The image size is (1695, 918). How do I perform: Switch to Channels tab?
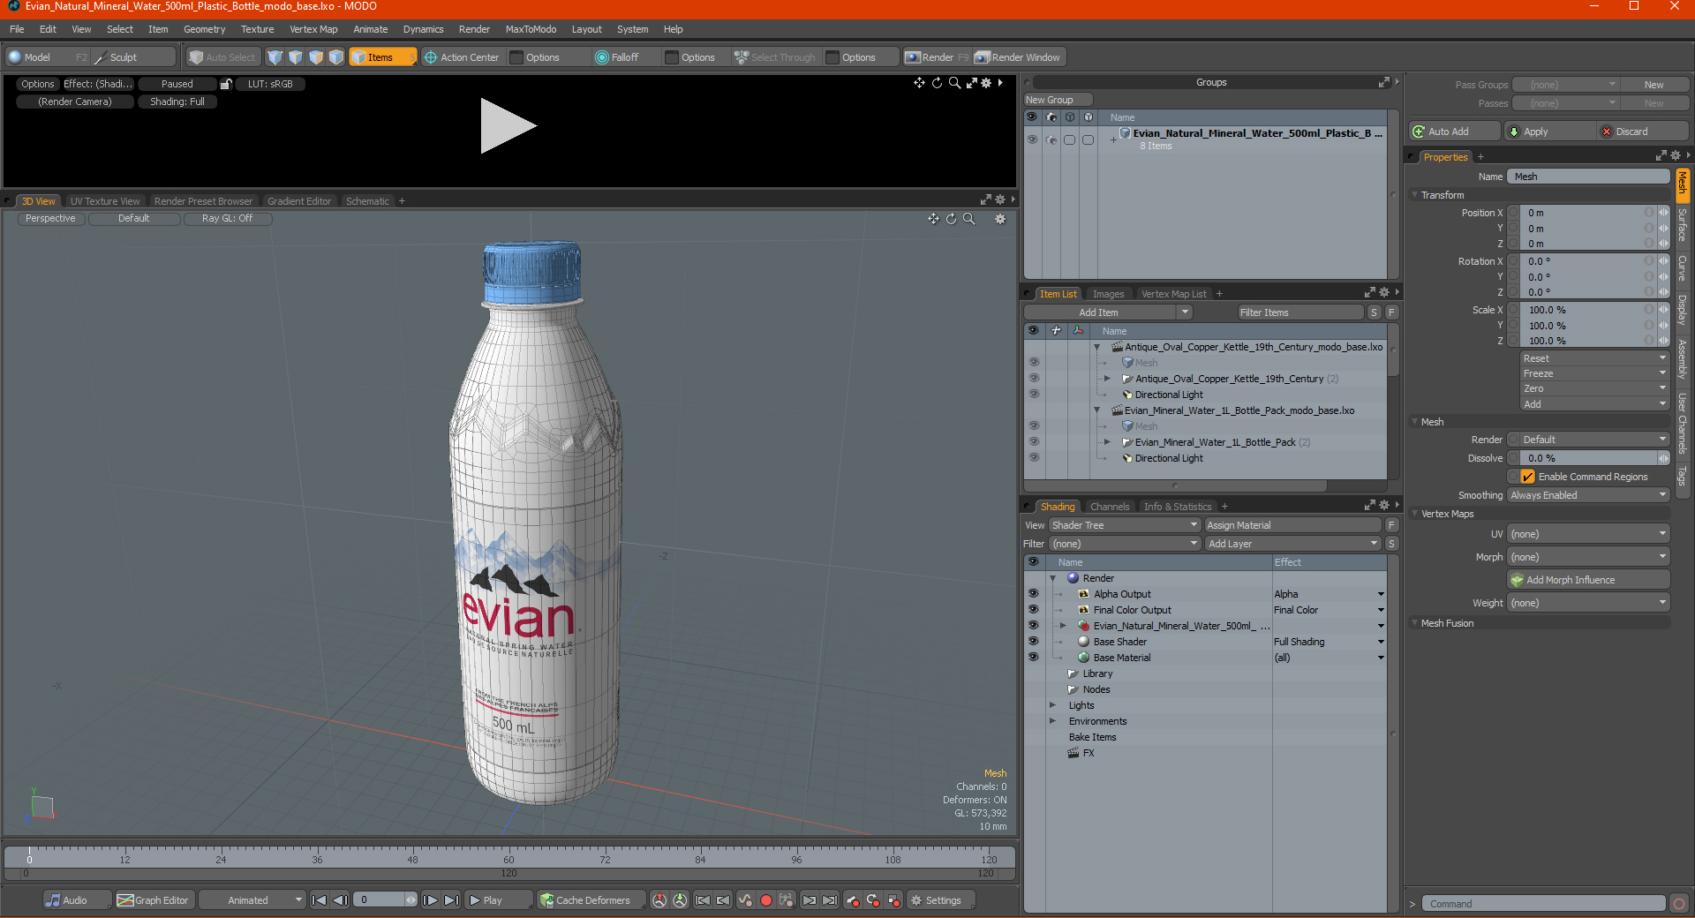click(1110, 507)
